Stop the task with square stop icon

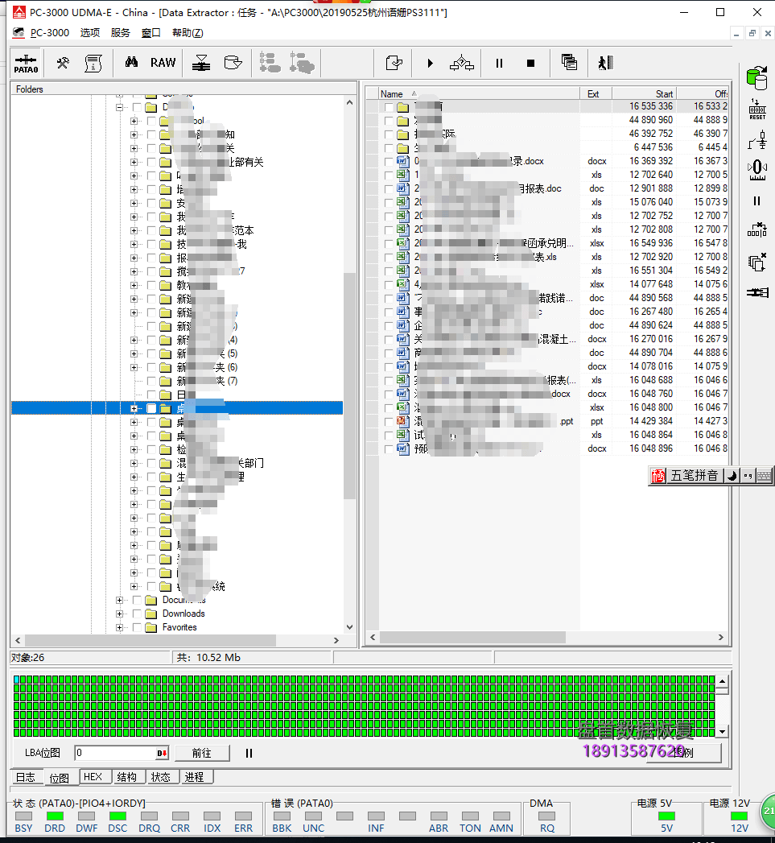tap(531, 64)
